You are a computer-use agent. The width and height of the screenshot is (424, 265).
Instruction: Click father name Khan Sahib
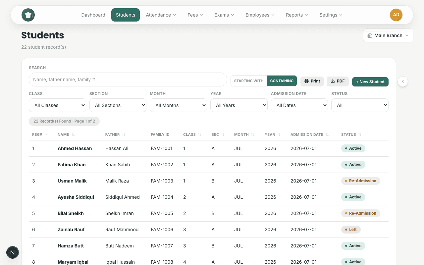pos(118,165)
